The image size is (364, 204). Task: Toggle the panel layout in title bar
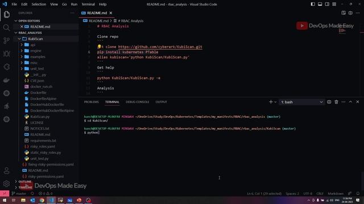tap(320, 4)
